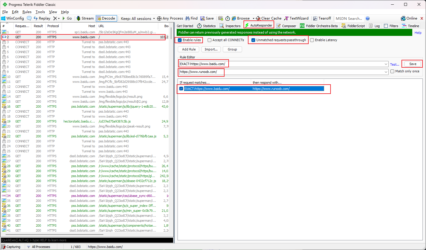Open the Help menu
The width and height of the screenshot is (426, 250).
tap(65, 12)
